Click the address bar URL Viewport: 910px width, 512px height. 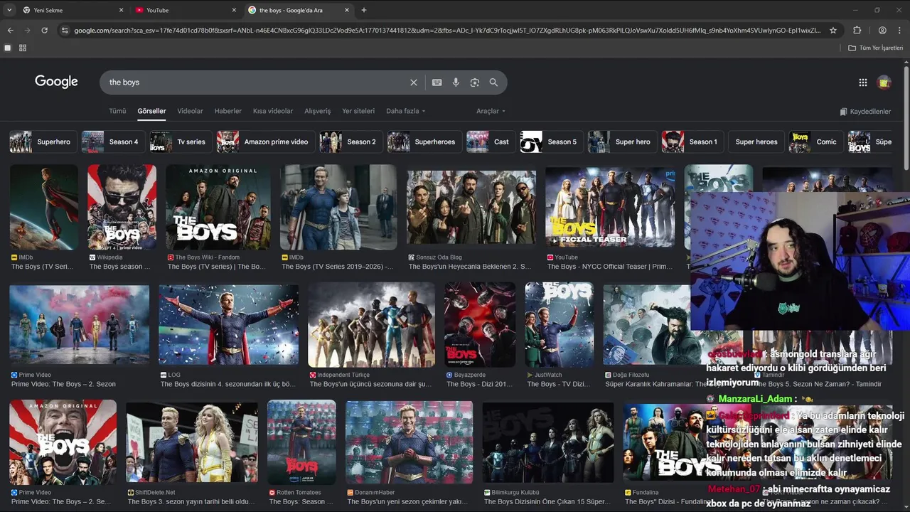(446, 31)
